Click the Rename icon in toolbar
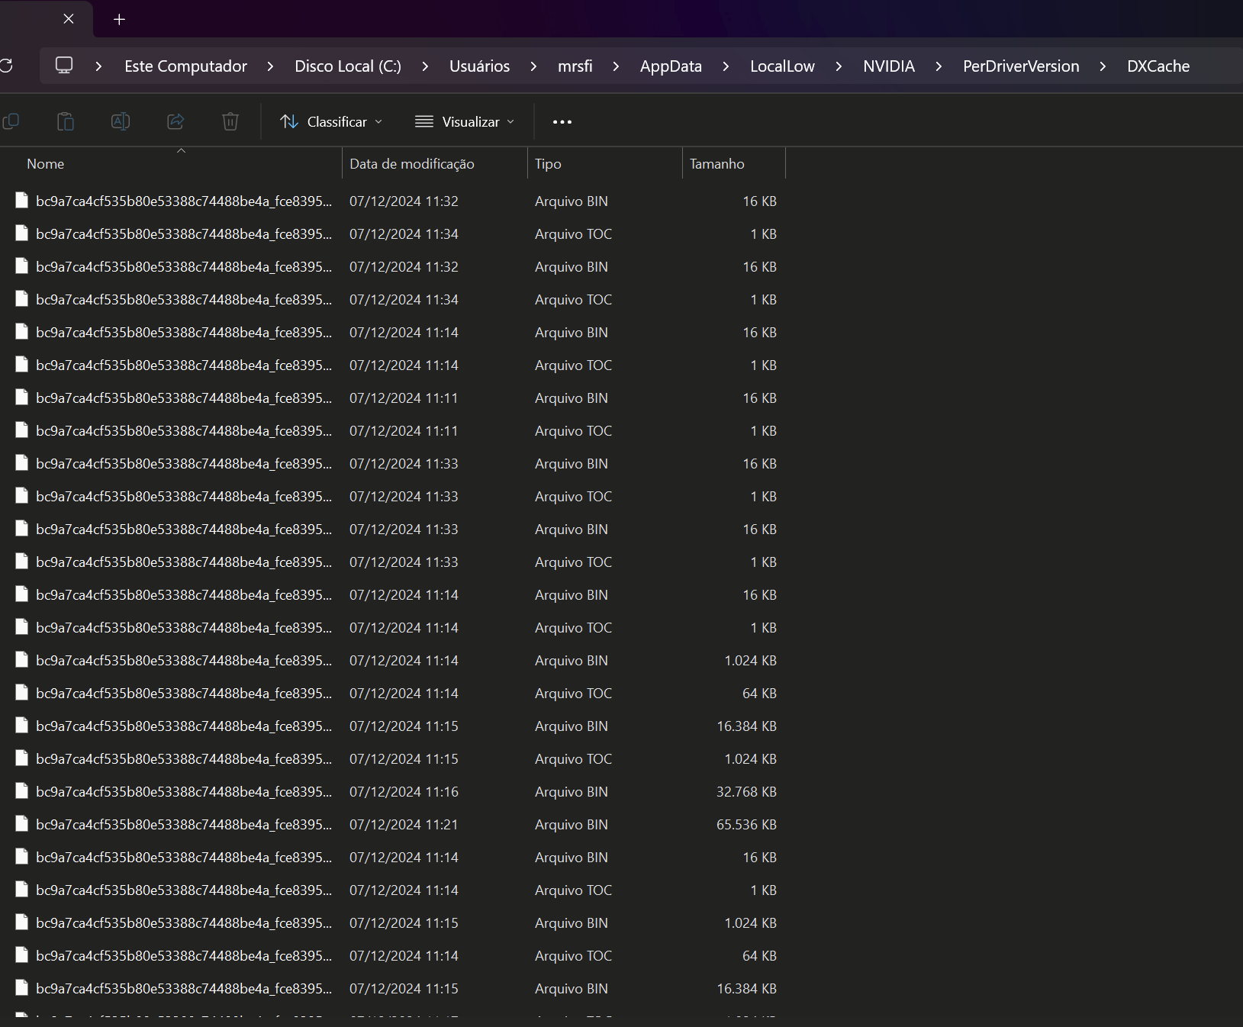Viewport: 1243px width, 1027px height. coord(121,121)
